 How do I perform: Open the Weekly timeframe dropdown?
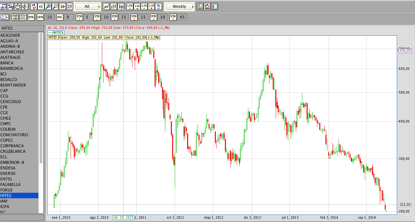[x=180, y=7]
